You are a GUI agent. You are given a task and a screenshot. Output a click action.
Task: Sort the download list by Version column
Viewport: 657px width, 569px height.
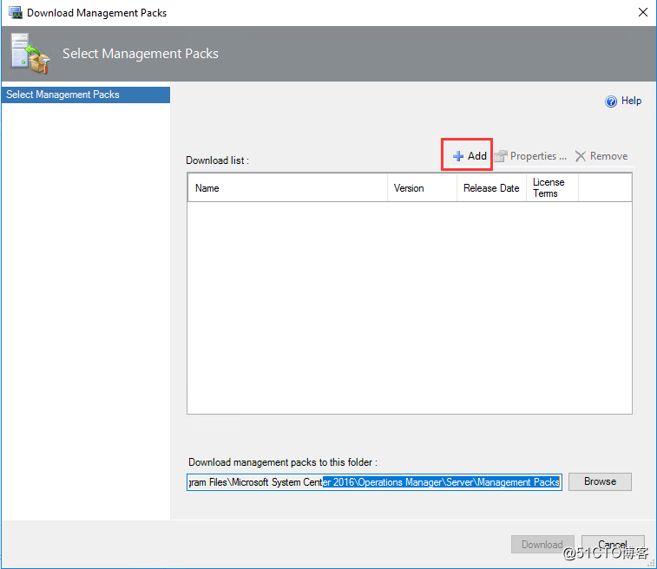coord(422,188)
